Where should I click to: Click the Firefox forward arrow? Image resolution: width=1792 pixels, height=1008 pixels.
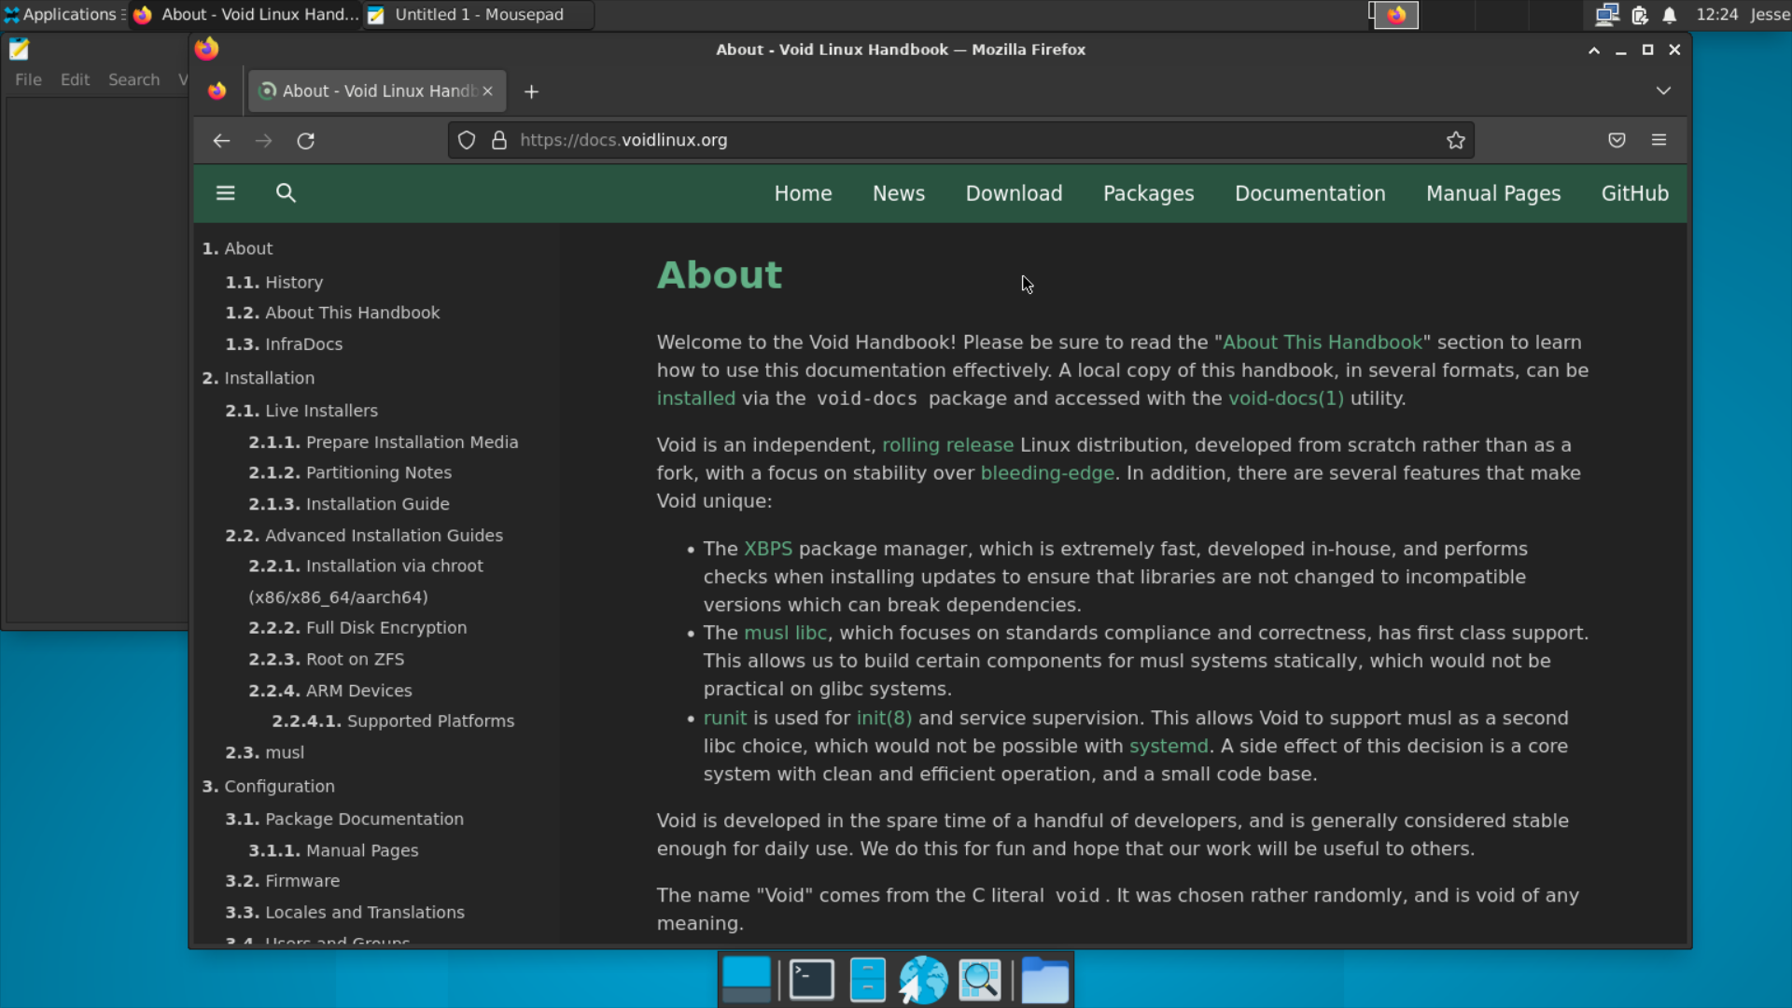[x=263, y=140]
